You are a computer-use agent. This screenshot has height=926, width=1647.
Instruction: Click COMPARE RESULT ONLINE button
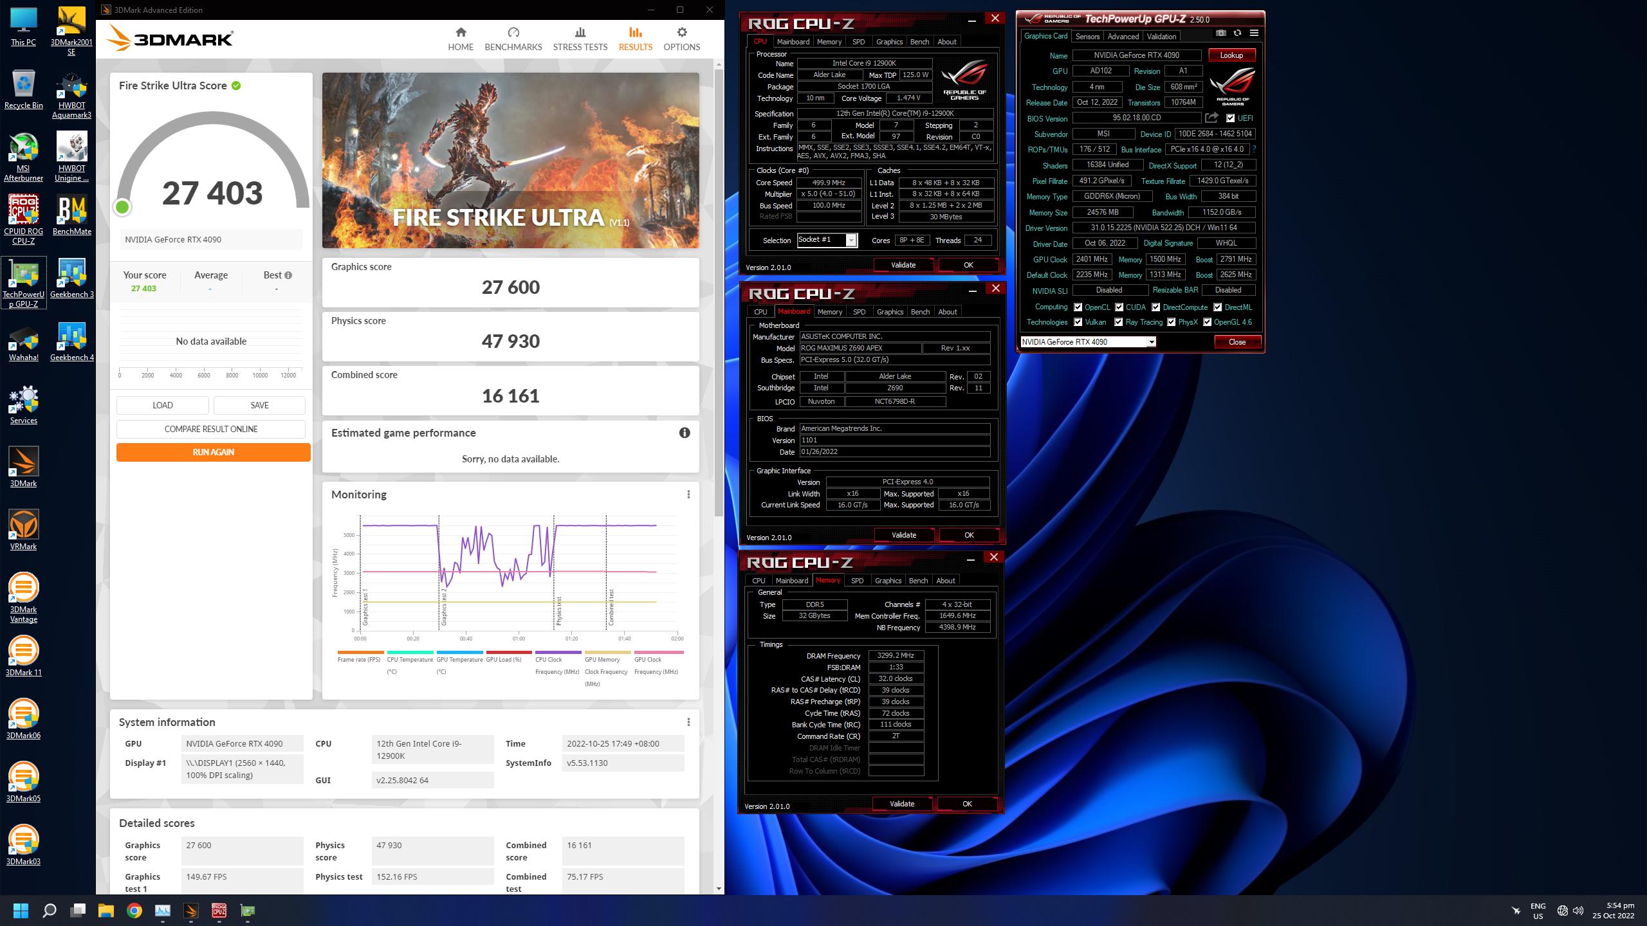[211, 429]
